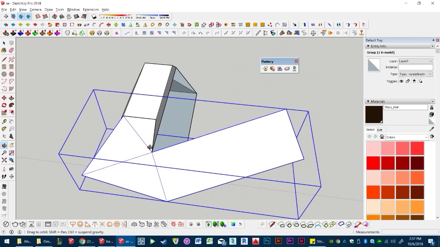Choose the Follow Me tool
440x247 pixels.
pos(11,105)
